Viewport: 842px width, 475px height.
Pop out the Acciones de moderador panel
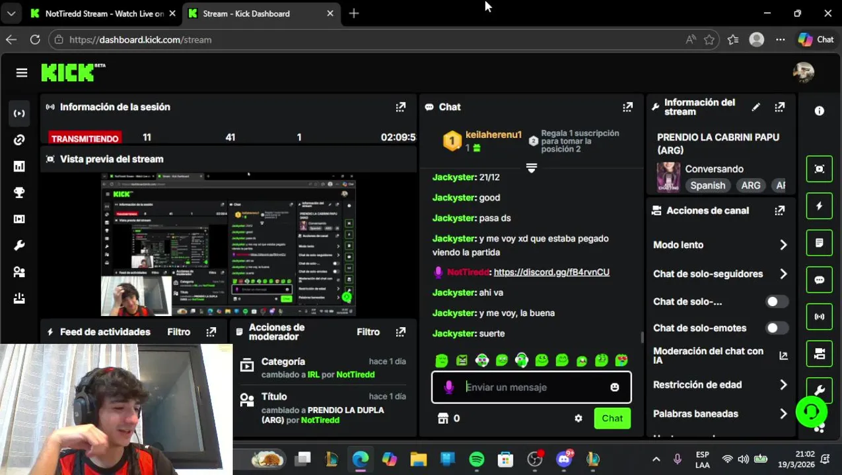point(401,332)
